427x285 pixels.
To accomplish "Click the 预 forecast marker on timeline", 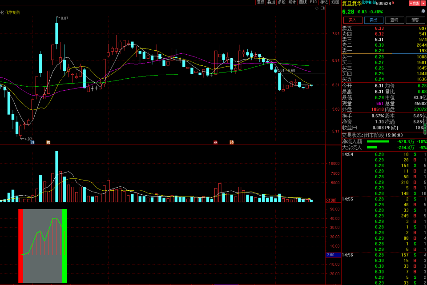I will coord(232,142).
